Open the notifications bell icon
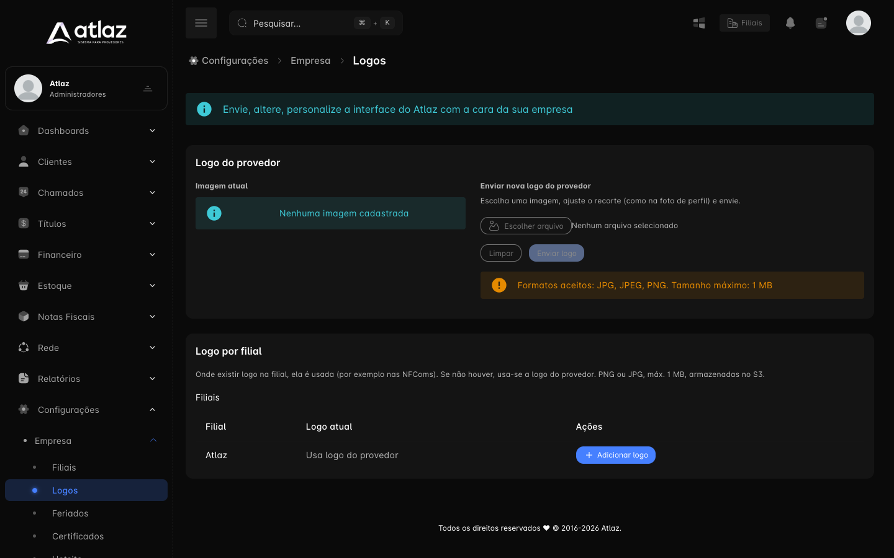 (x=790, y=23)
